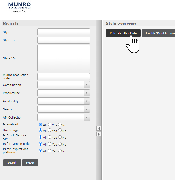The height and width of the screenshot is (180, 175).
Task: Click Refresh Filter Data button
Action: click(x=123, y=33)
